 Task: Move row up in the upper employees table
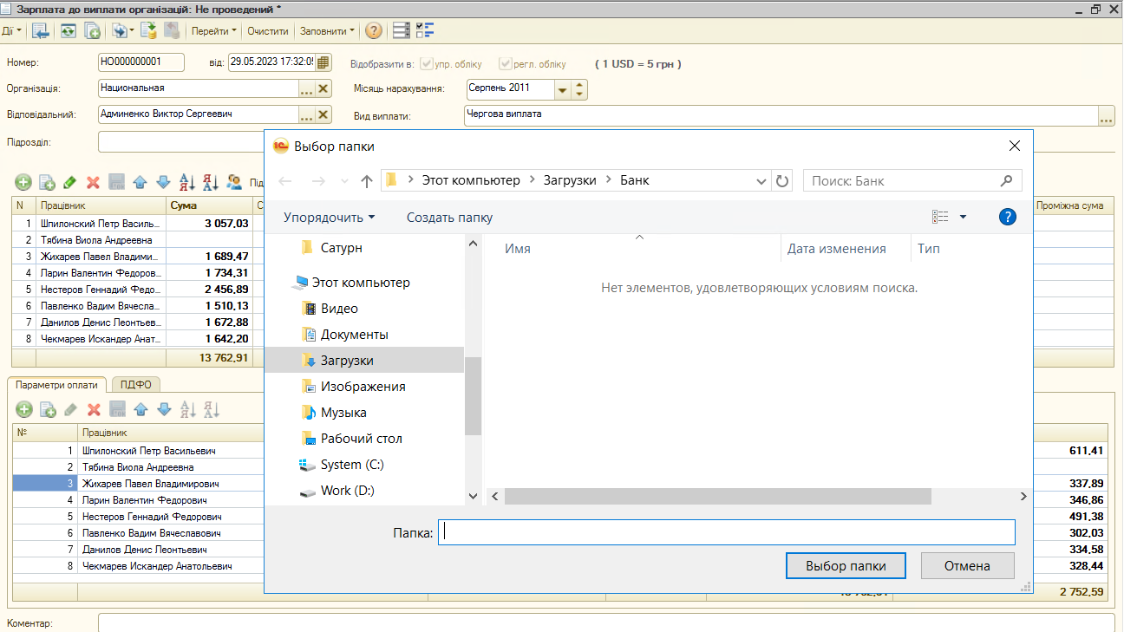(x=140, y=182)
